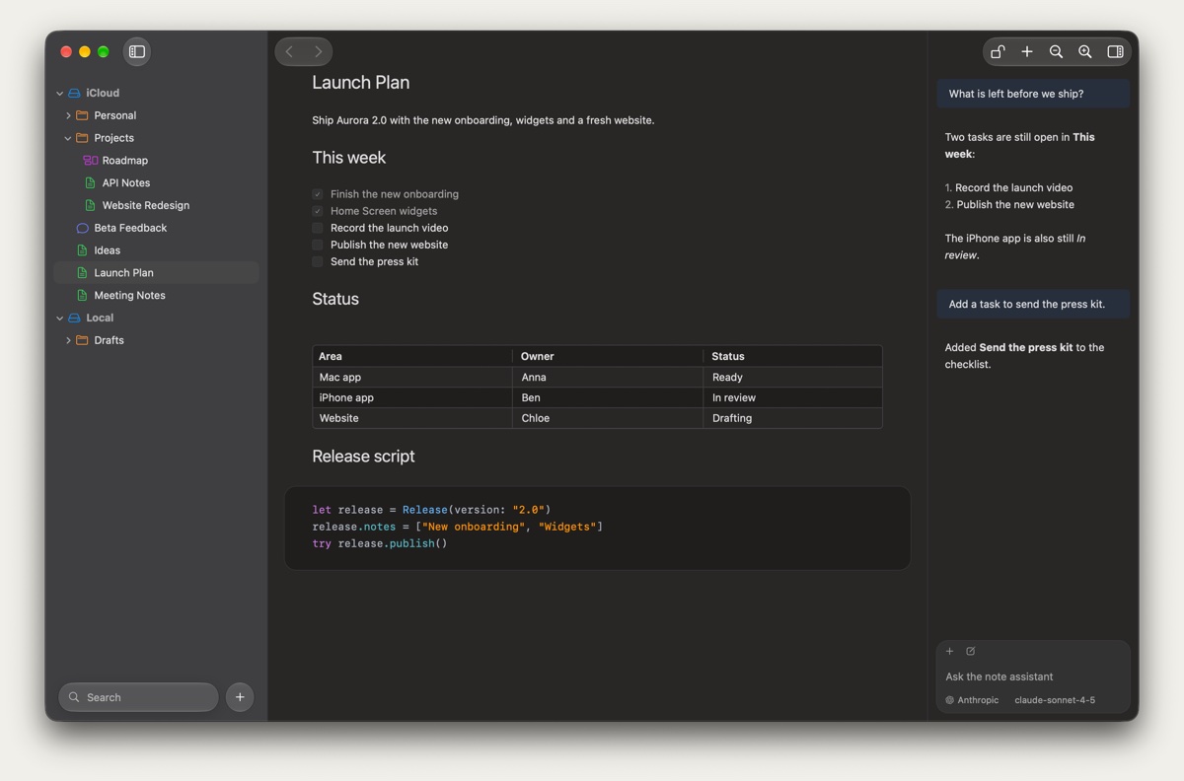1184x781 pixels.
Task: Go forward with the right arrow
Action: (x=318, y=51)
